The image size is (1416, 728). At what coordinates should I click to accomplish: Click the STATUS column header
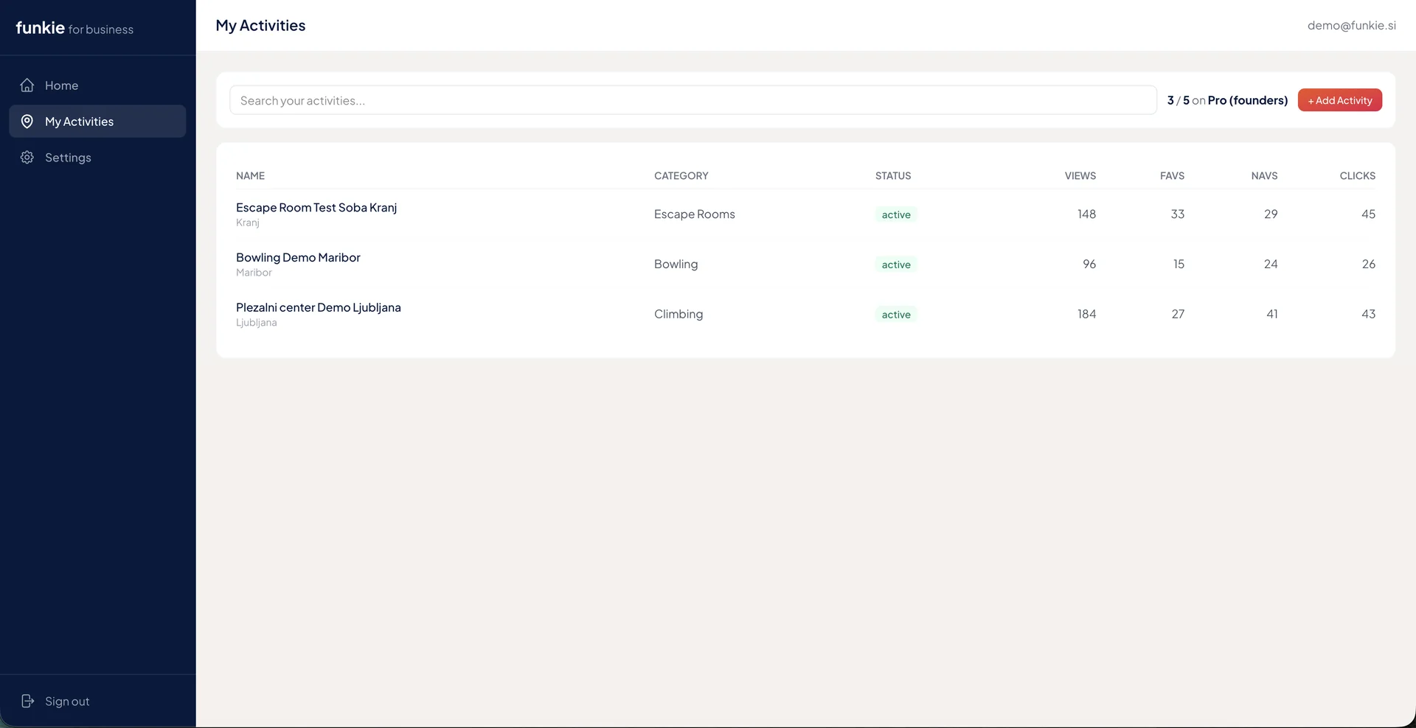tap(893, 175)
